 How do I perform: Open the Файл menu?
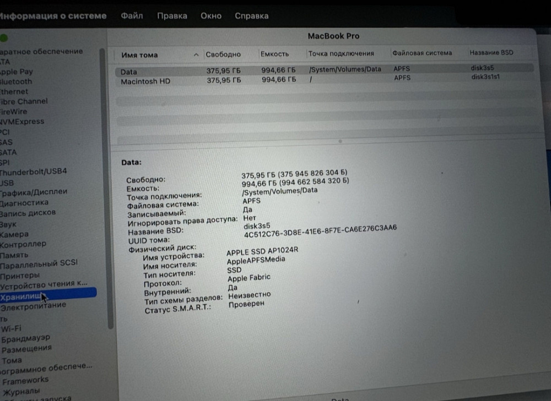pos(131,15)
